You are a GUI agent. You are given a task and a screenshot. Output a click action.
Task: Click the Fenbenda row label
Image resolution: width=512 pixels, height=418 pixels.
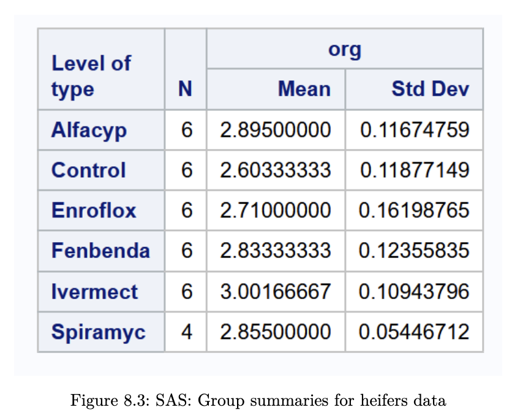pyautogui.click(x=100, y=251)
